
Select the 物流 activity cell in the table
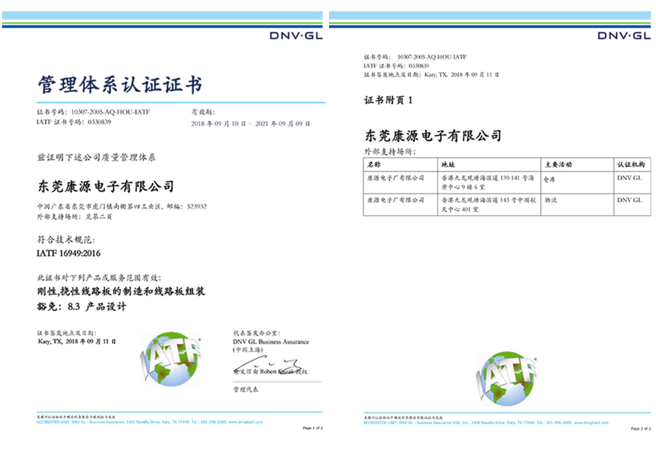(550, 200)
